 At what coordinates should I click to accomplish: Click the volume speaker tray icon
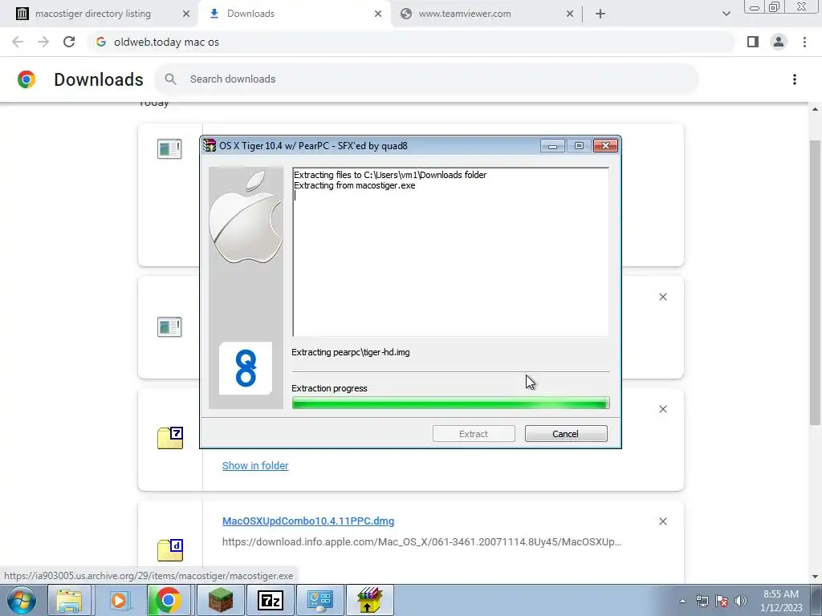(x=741, y=601)
